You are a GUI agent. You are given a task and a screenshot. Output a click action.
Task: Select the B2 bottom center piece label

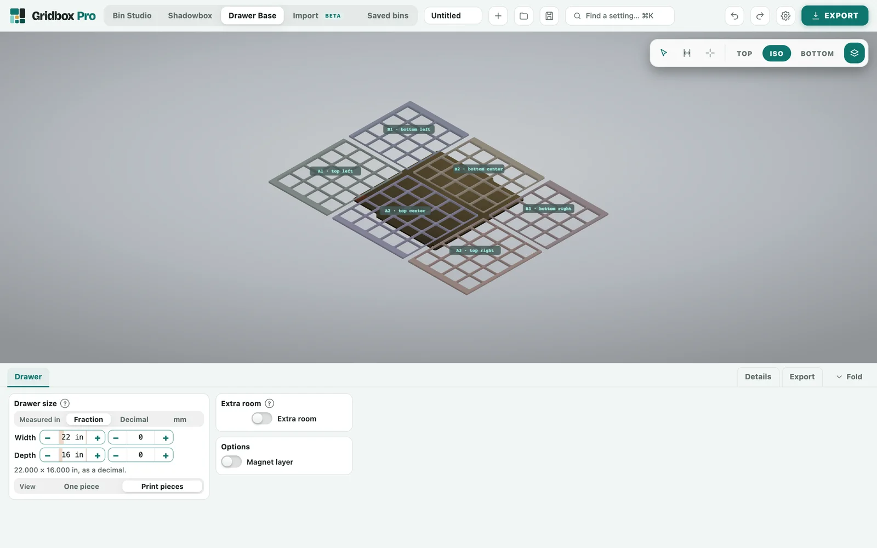coord(479,169)
